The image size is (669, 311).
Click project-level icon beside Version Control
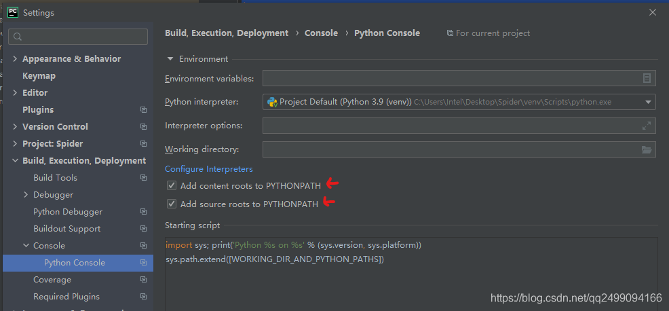pyautogui.click(x=143, y=127)
